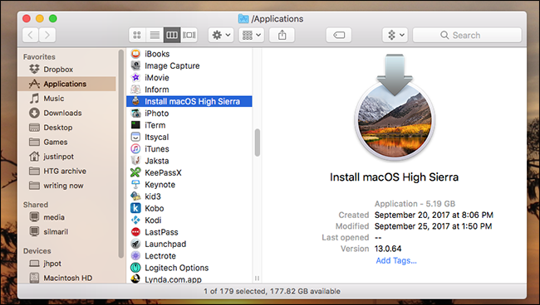Select the Itsycal app icon
The image size is (540, 305).
pos(135,137)
